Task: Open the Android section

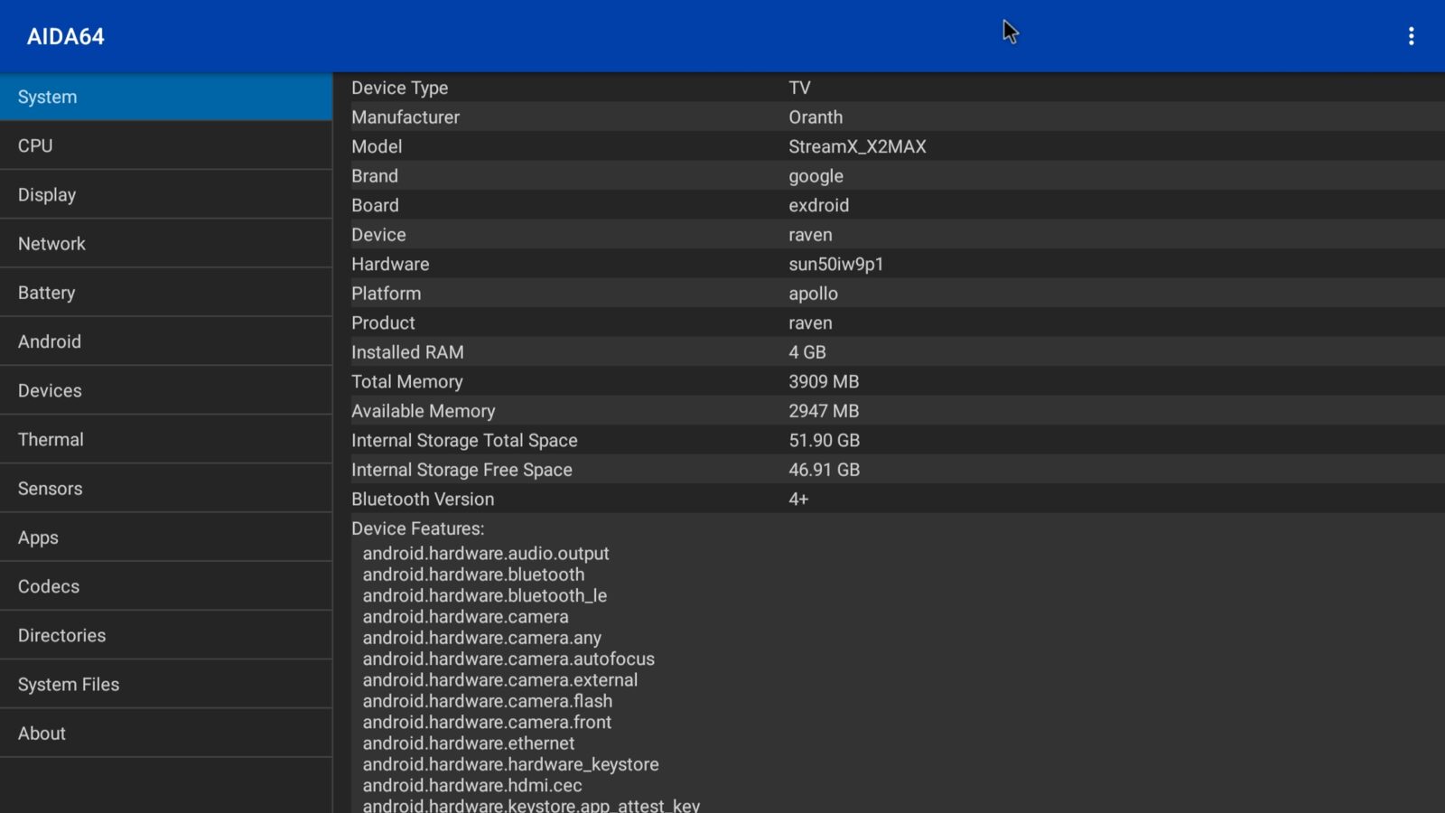Action: [x=166, y=341]
